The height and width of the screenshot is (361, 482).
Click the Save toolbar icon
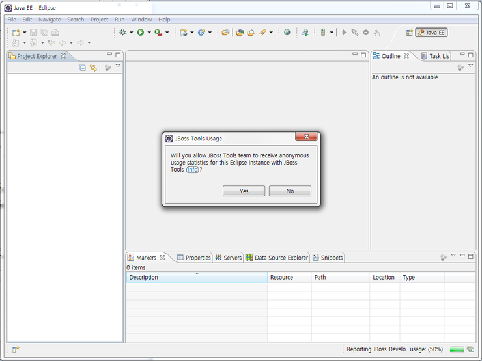33,33
